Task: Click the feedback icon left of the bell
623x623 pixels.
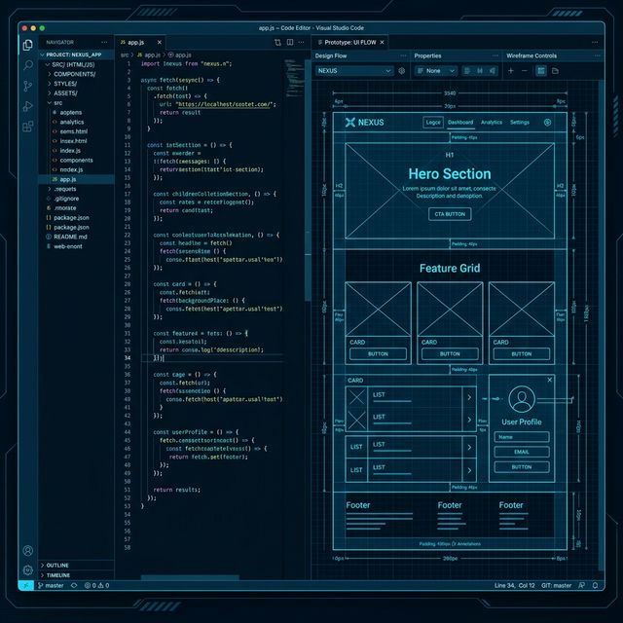Action: click(581, 585)
